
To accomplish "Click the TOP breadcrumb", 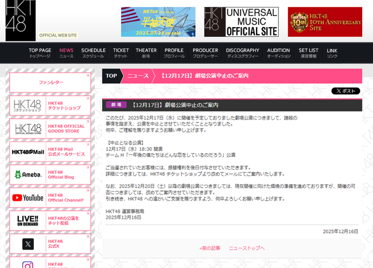I will pos(111,76).
